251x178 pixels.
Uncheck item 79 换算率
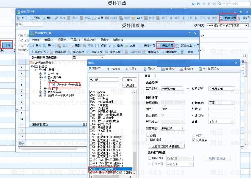click(91, 92)
